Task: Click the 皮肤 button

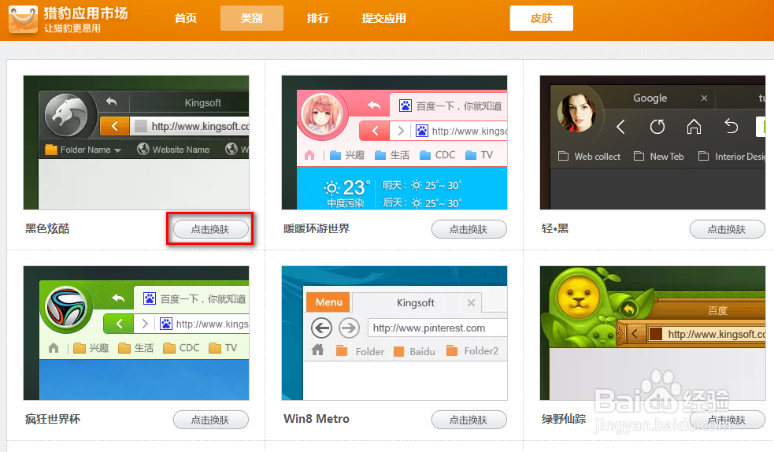Action: pos(542,18)
